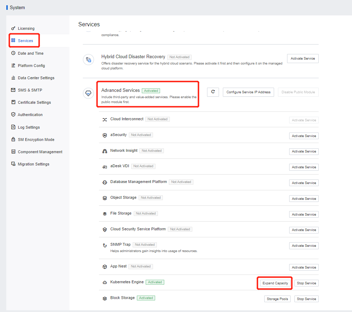Image resolution: width=352 pixels, height=312 pixels.
Task: Click the Cloud Interconnect icon
Action: pos(105,120)
